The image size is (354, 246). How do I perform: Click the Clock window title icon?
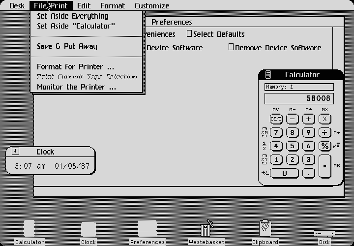pyautogui.click(x=15, y=152)
